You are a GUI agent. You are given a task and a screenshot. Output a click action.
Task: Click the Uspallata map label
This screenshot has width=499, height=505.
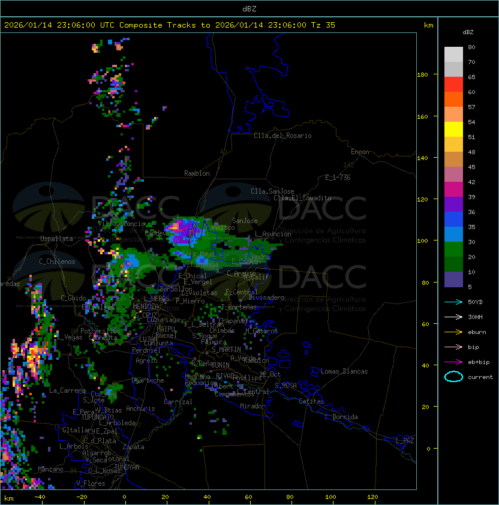(56, 239)
